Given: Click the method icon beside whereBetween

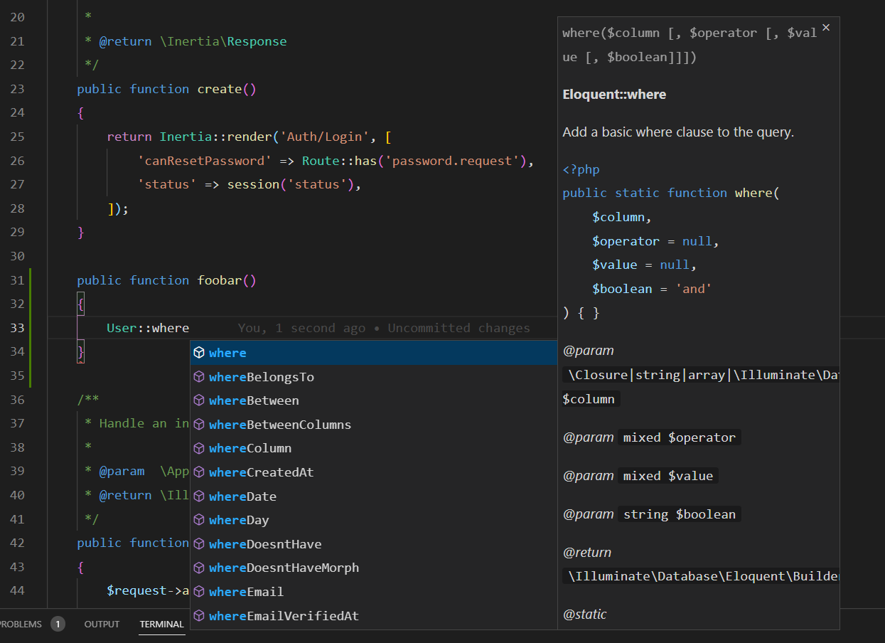Looking at the screenshot, I should [199, 400].
